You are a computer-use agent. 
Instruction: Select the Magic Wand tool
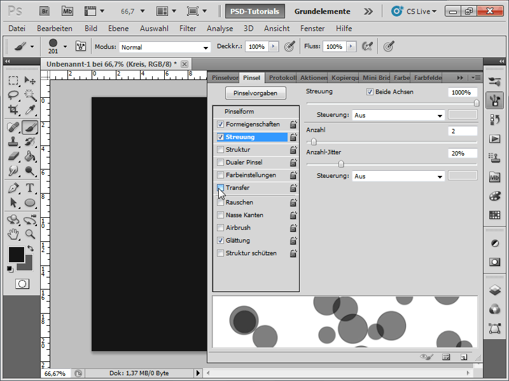[x=30, y=95]
